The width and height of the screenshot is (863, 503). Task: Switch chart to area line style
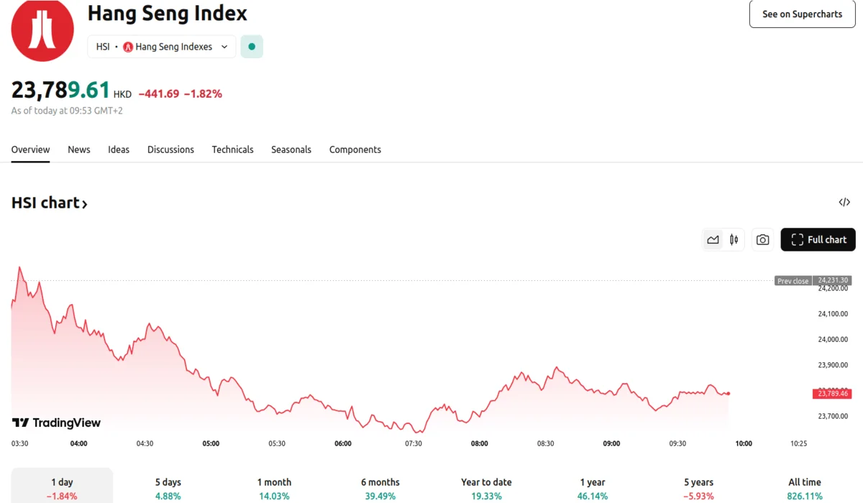pos(713,240)
